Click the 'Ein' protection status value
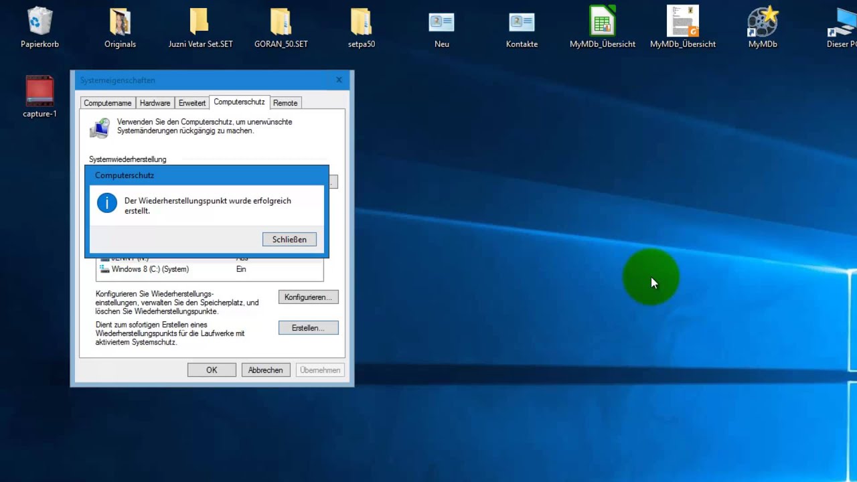This screenshot has height=482, width=857. pyautogui.click(x=241, y=269)
